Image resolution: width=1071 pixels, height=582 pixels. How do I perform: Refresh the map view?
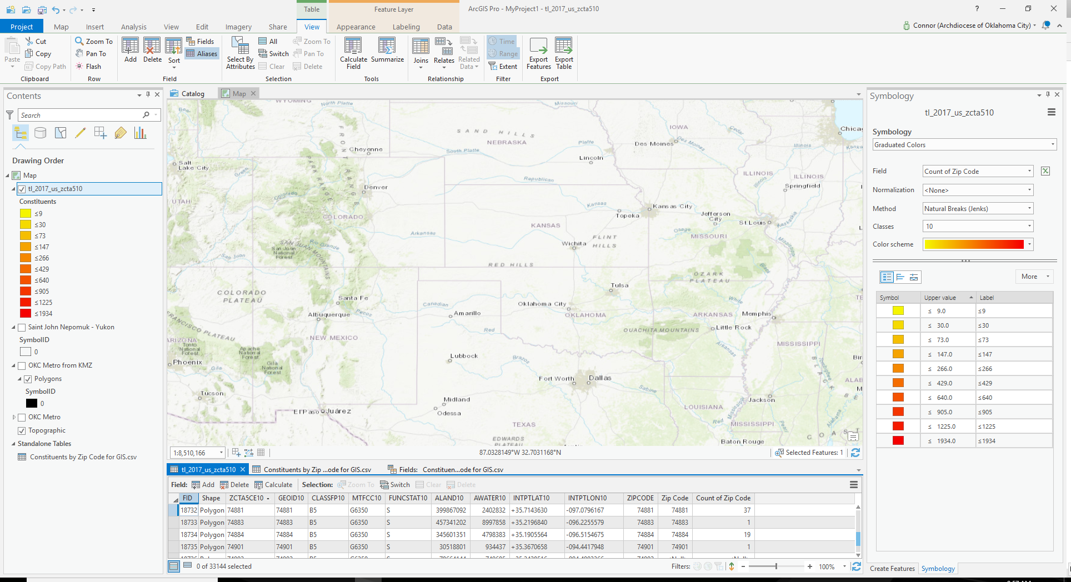[855, 453]
